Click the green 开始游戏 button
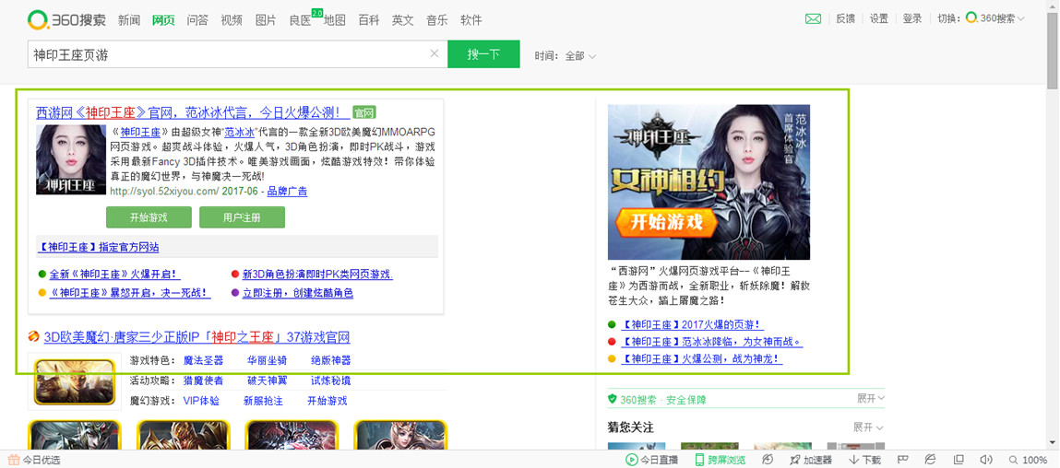The height and width of the screenshot is (468, 1060). [x=149, y=217]
